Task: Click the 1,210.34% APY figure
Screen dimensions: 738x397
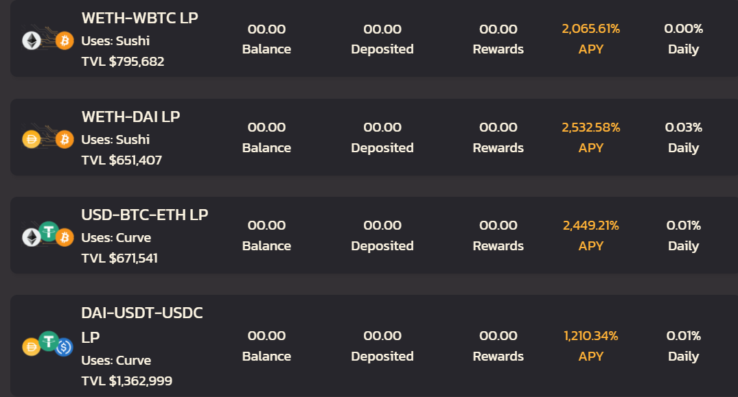Action: coord(590,336)
